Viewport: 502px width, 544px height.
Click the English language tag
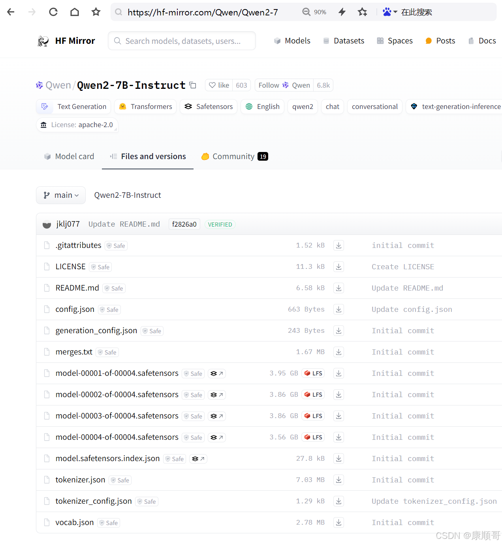pos(262,107)
